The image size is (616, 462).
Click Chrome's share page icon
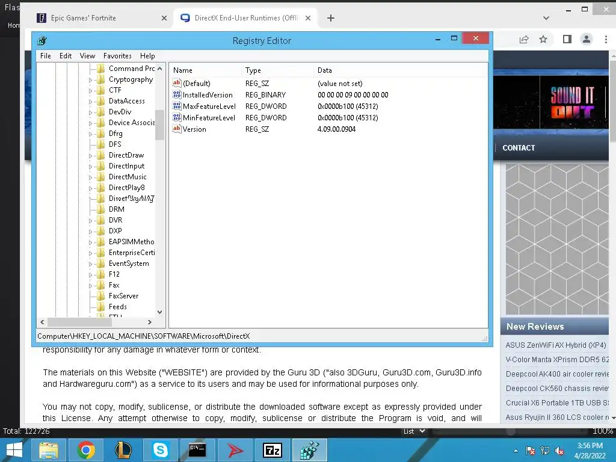[x=524, y=39]
